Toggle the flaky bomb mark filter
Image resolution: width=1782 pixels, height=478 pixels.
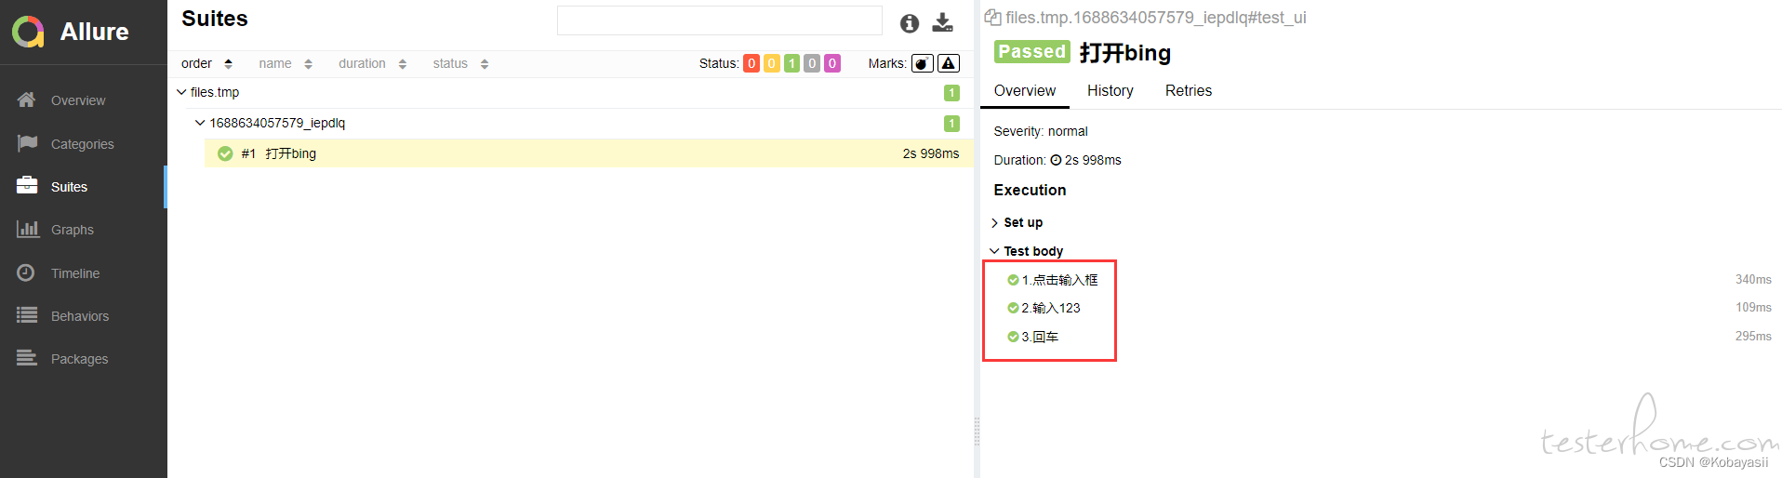923,63
